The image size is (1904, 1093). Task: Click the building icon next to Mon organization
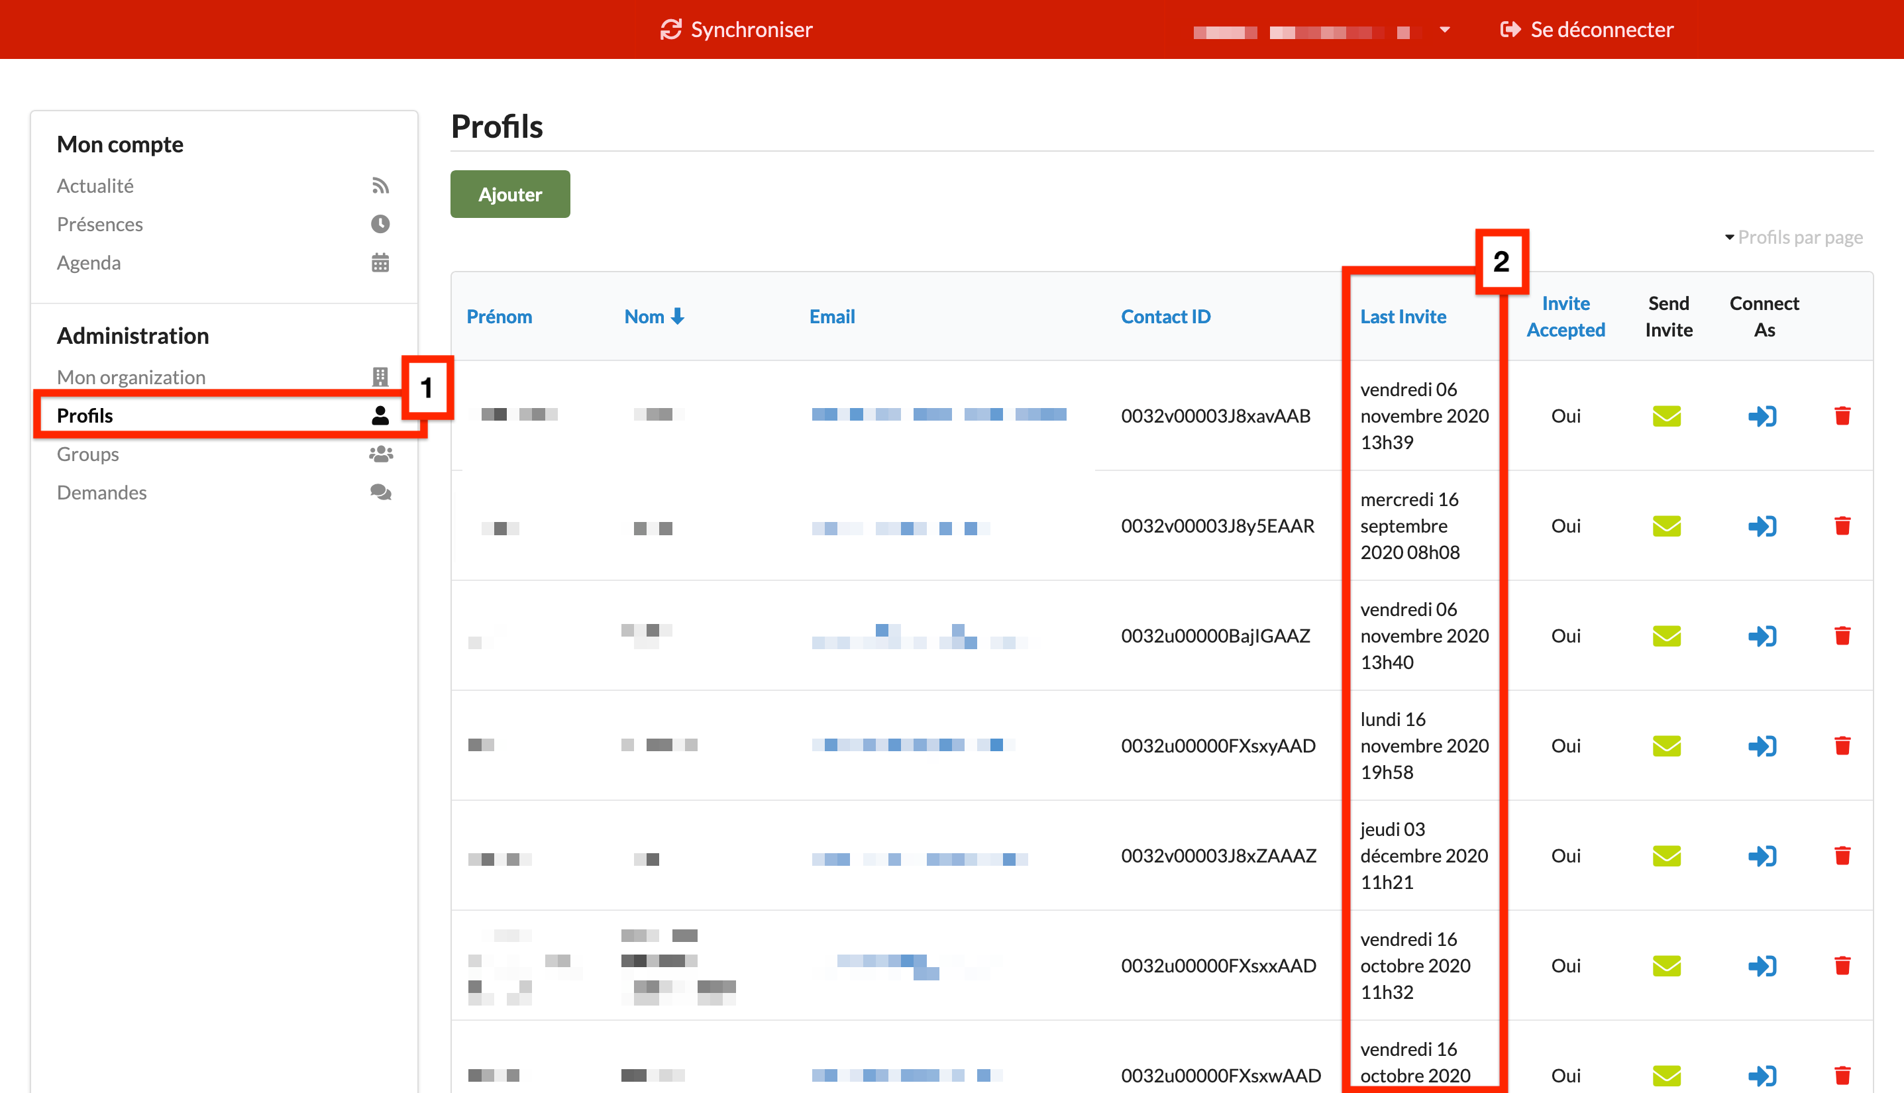coord(381,377)
